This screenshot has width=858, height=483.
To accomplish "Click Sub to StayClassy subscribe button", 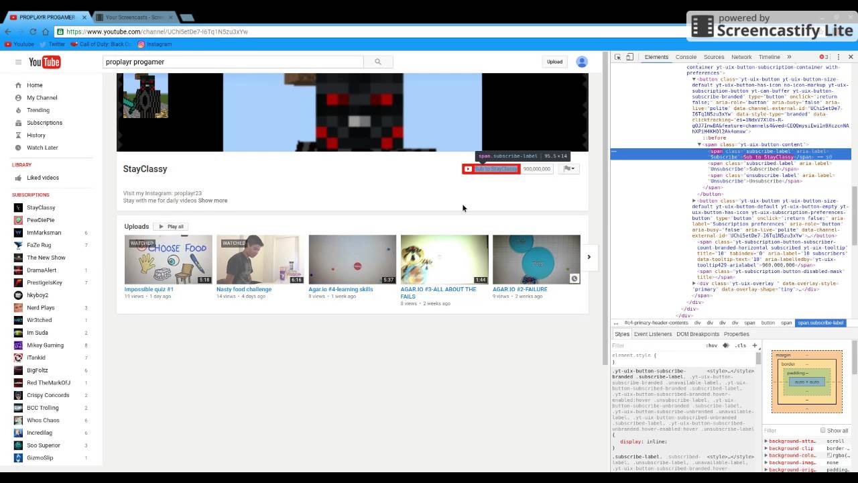I will pos(491,169).
